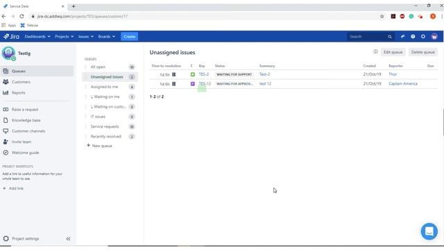The width and height of the screenshot is (444, 250).
Task: Click the Jira logo
Action: pos(11,37)
